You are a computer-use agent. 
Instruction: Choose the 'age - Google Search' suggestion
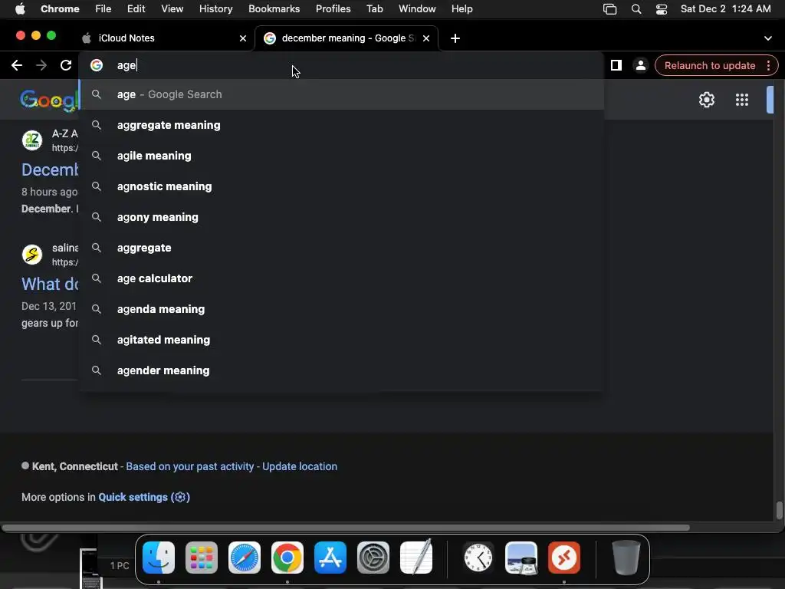[341, 94]
